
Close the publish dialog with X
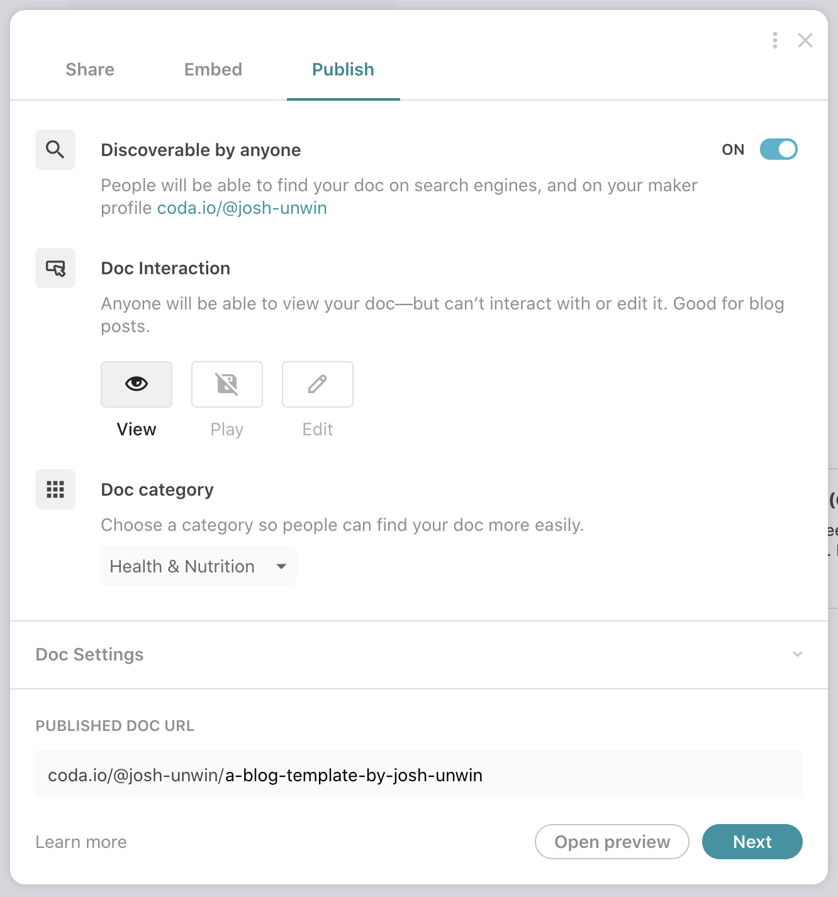click(x=805, y=40)
